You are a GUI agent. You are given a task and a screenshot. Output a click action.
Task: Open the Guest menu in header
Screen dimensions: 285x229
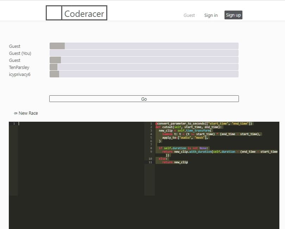click(189, 15)
